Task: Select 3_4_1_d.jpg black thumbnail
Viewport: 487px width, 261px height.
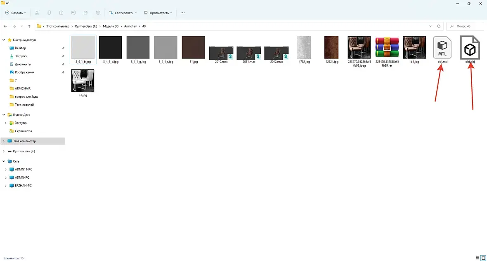Action: tap(111, 47)
